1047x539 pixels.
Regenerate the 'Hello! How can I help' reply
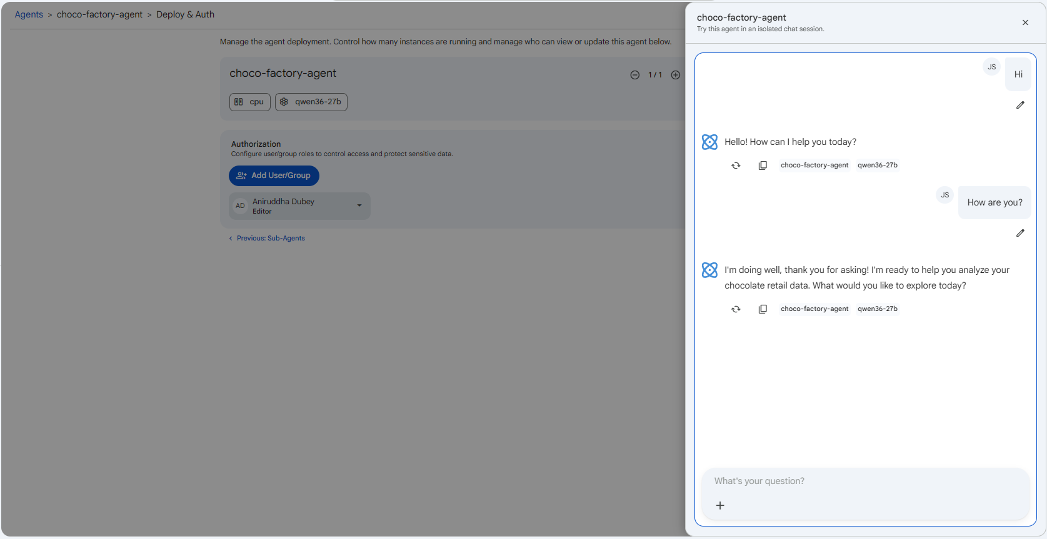click(736, 166)
